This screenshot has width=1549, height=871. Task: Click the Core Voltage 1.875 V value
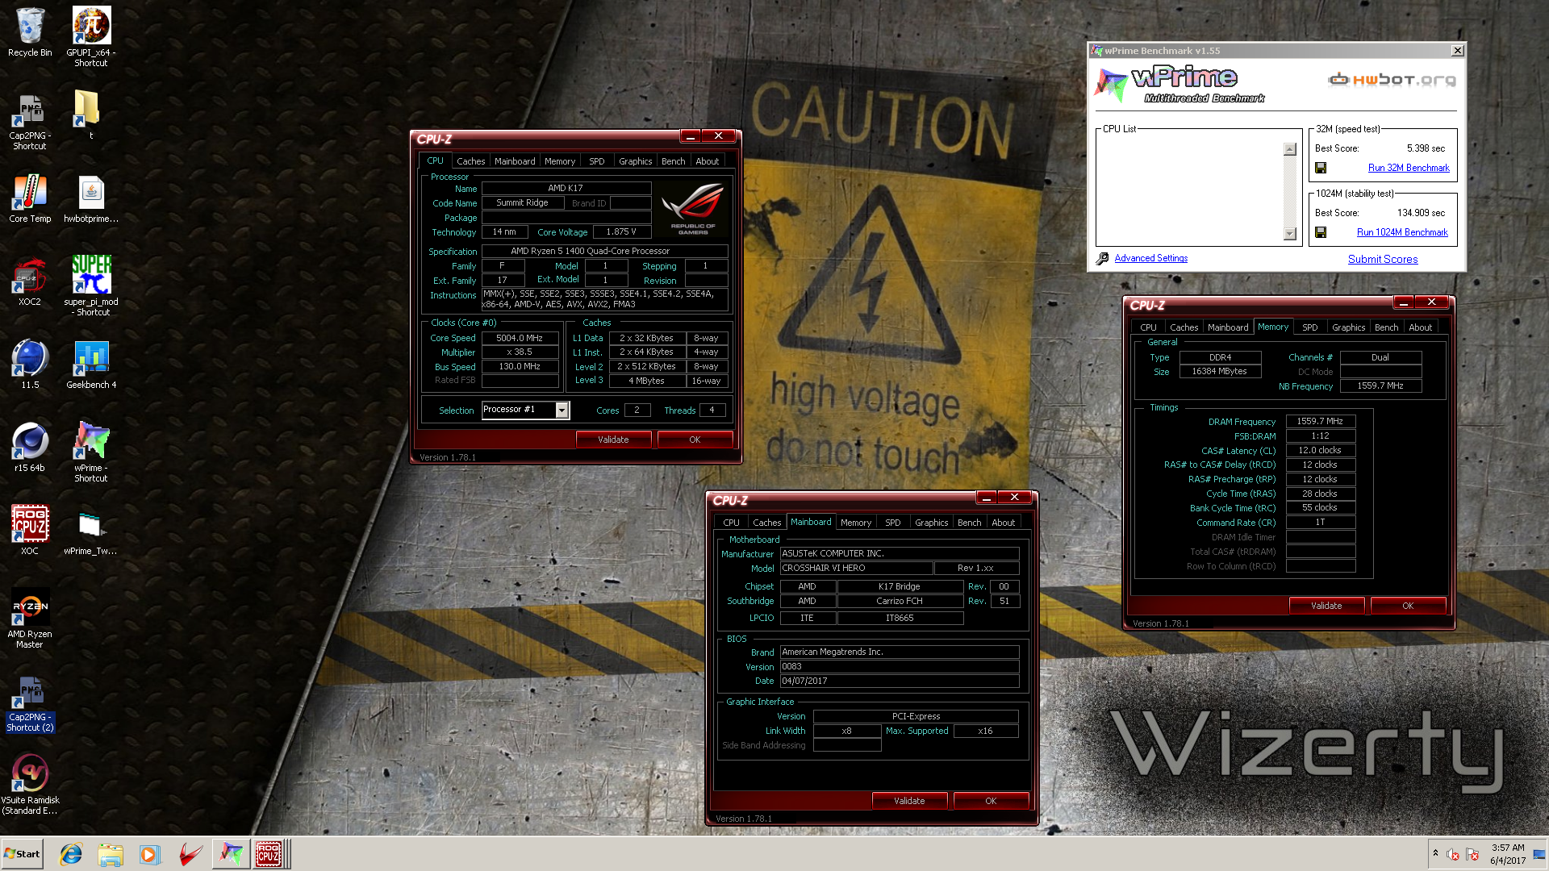click(x=621, y=231)
